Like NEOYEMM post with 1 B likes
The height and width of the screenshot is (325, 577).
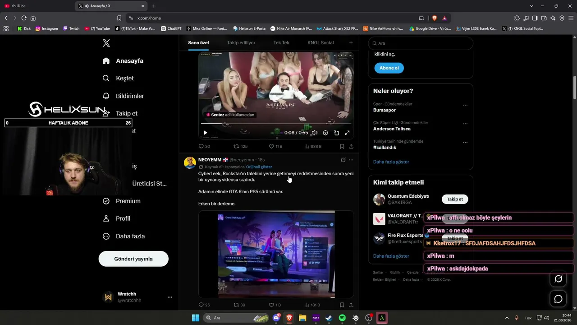[275, 305]
